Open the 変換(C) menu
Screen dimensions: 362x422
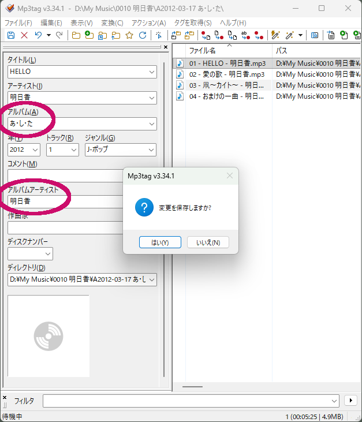(x=112, y=23)
